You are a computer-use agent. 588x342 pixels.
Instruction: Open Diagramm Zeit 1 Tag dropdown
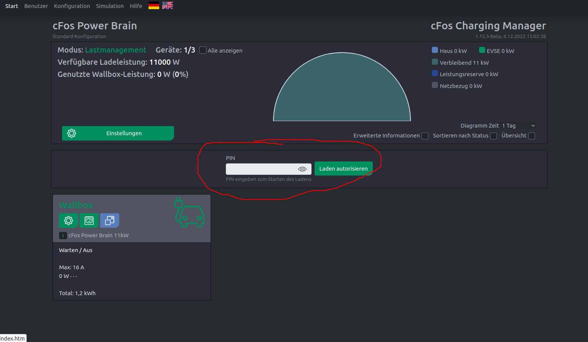click(519, 126)
